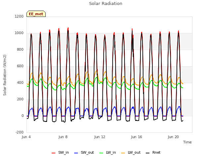Click the -200 y-axis tick label
This screenshot has width=212, height=159.
(x=20, y=132)
